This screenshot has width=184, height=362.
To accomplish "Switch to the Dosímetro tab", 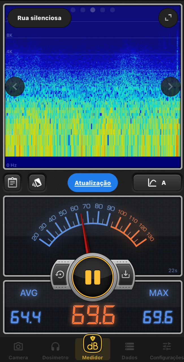I will [x=55, y=350].
